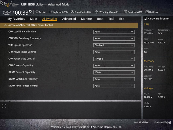
Task: Click capacity value 8192 MB
Action: pos(148,79)
